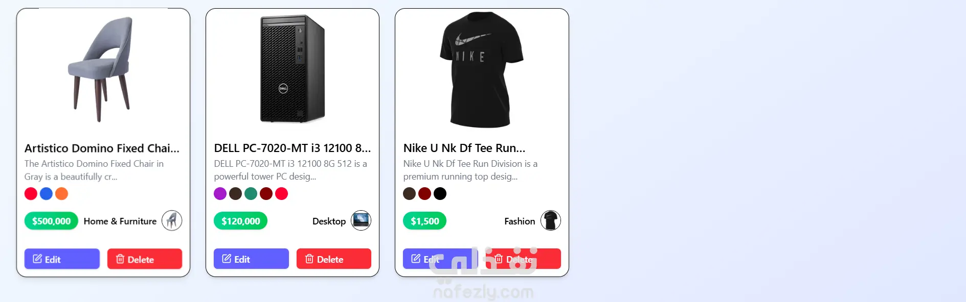The width and height of the screenshot is (966, 302).
Task: Pick the teal green color on the DELL card
Action: [x=251, y=194]
